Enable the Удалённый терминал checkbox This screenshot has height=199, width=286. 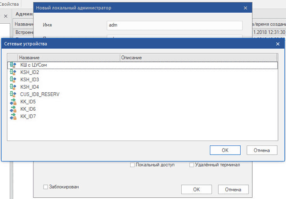191,165
